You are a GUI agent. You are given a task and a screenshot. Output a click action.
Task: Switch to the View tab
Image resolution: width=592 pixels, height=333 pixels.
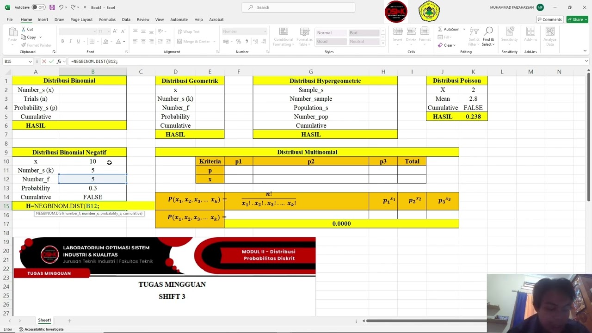tap(160, 19)
